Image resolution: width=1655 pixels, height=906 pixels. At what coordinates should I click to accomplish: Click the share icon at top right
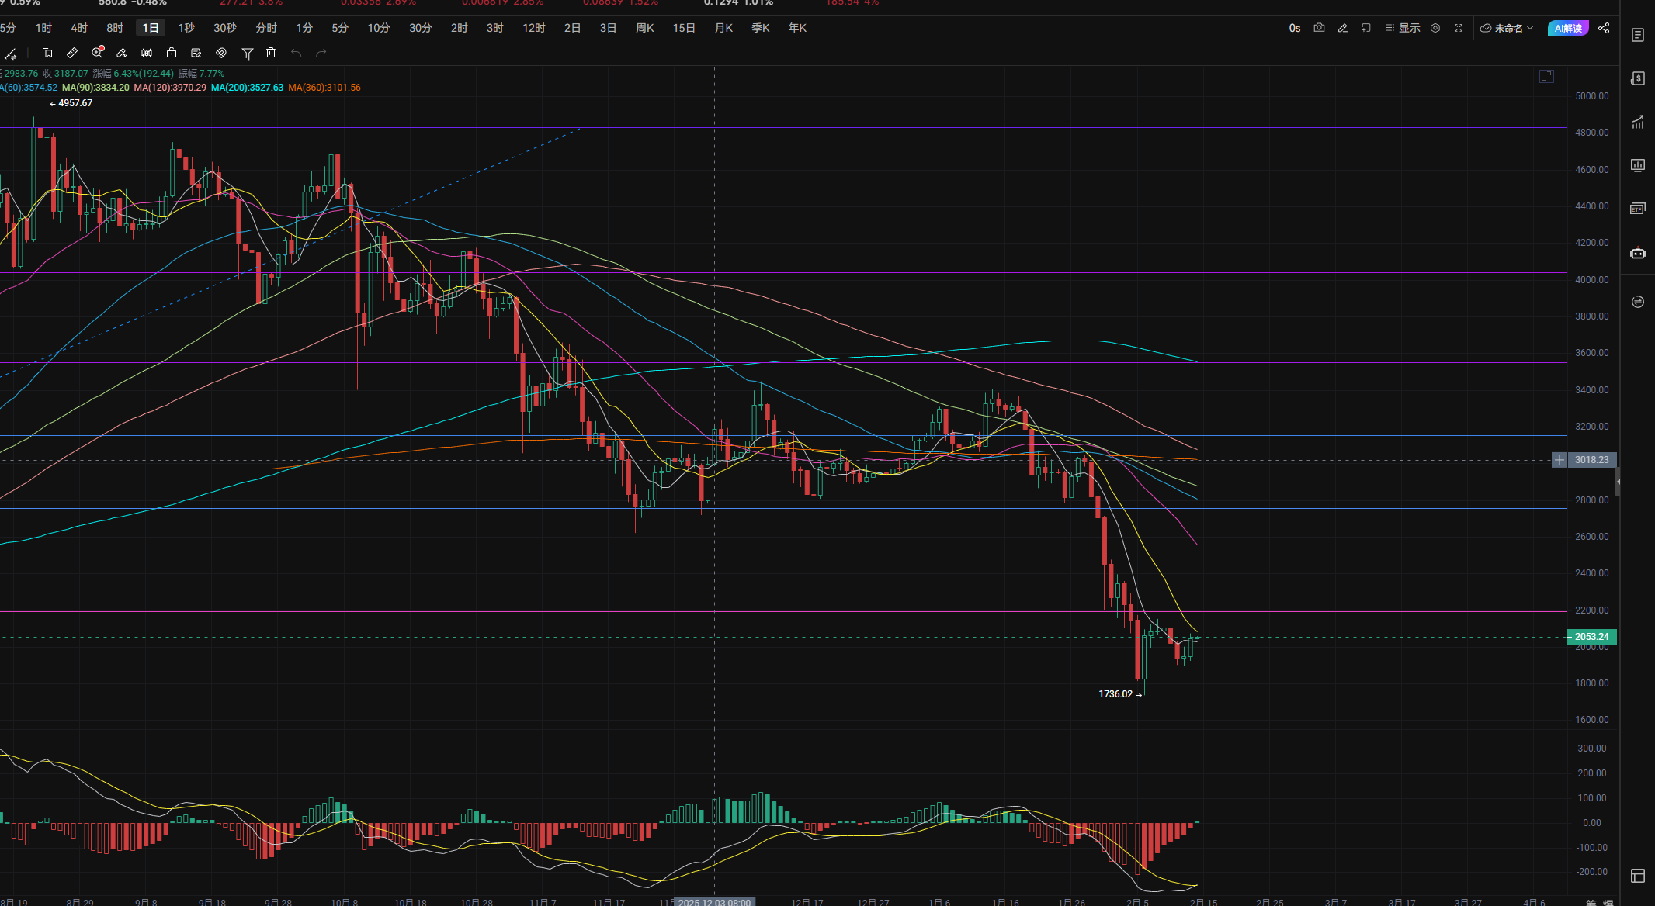pos(1604,28)
